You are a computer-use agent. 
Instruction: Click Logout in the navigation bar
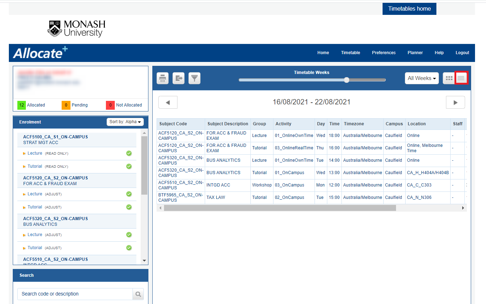pos(462,53)
